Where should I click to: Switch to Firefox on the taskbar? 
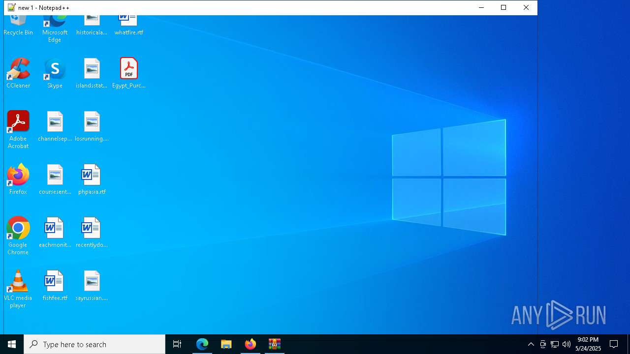(x=251, y=344)
